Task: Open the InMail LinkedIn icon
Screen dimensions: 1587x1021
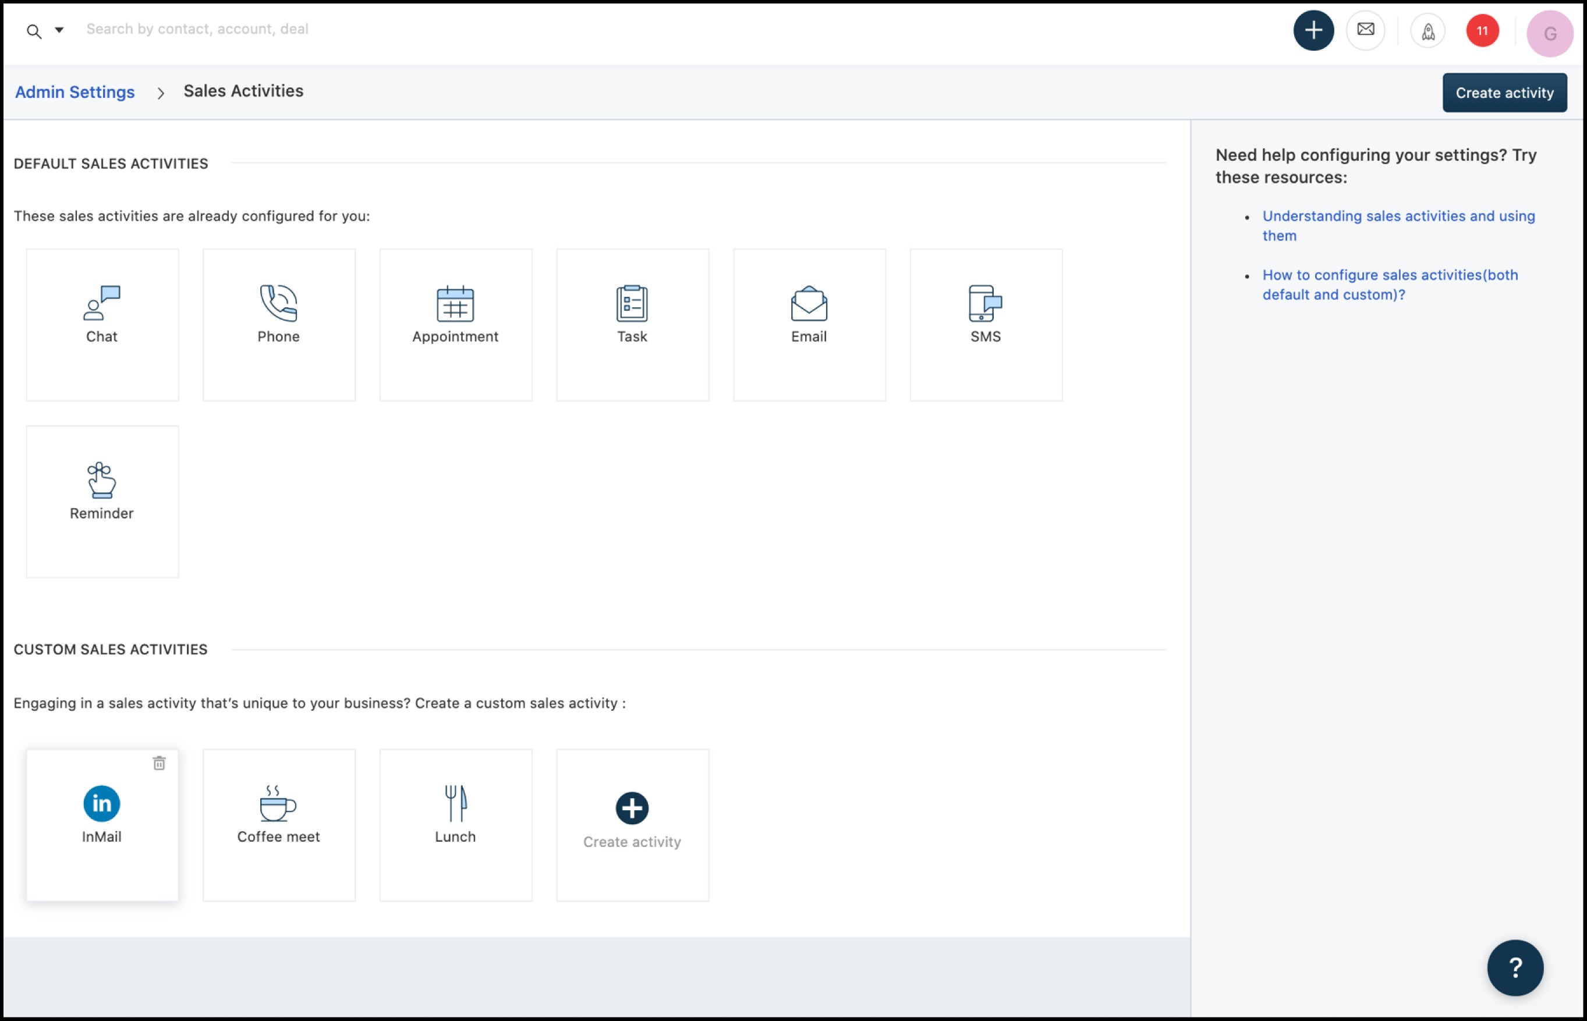Action: (x=101, y=803)
